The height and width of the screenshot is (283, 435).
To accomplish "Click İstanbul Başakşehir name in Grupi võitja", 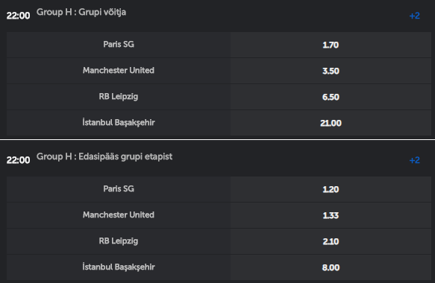I will pos(119,122).
